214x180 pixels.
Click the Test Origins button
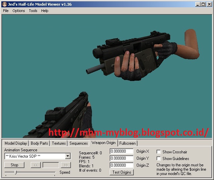click(x=122, y=172)
